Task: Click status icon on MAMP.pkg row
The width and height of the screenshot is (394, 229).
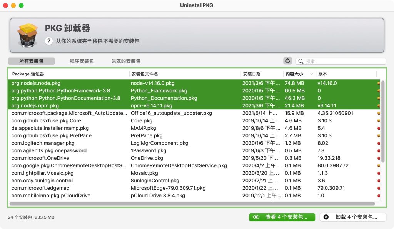Action: point(379,128)
